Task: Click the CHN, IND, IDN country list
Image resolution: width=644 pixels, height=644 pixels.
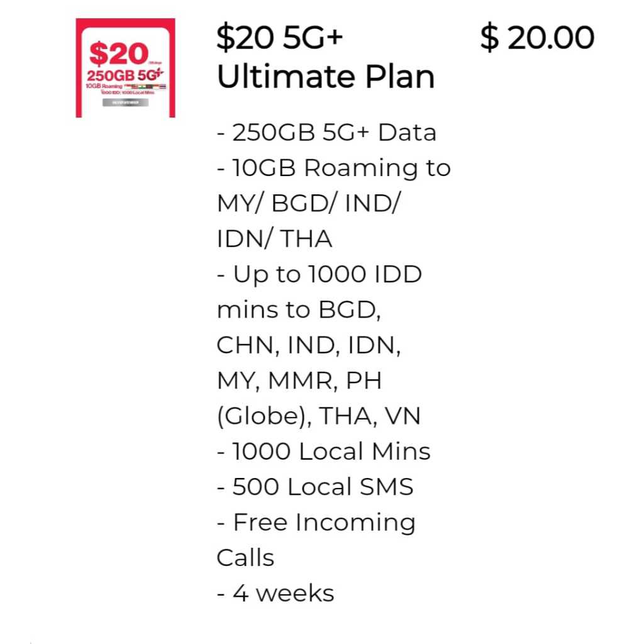Action: (309, 345)
